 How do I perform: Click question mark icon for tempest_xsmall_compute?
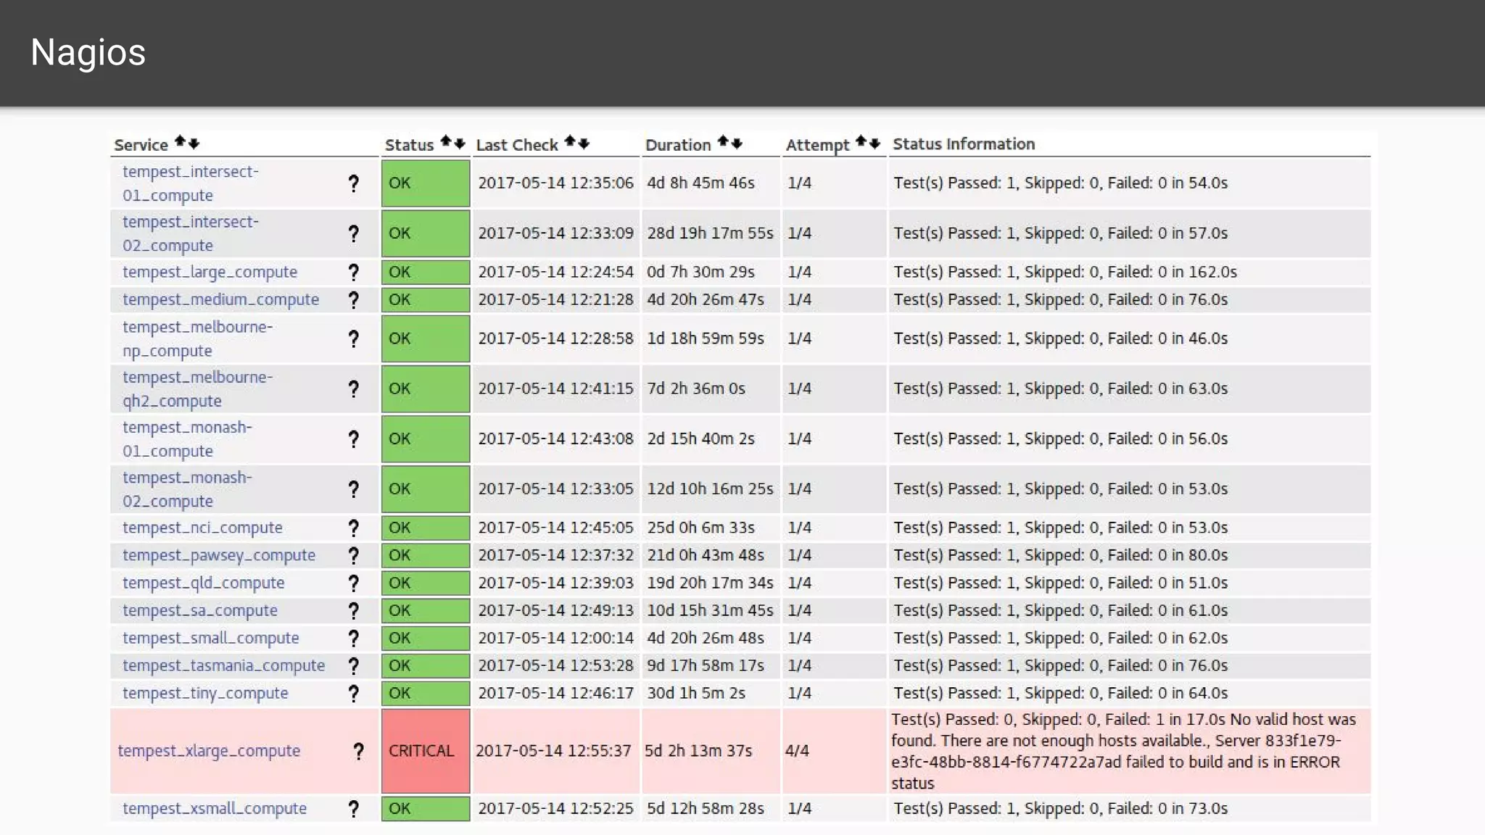[353, 809]
